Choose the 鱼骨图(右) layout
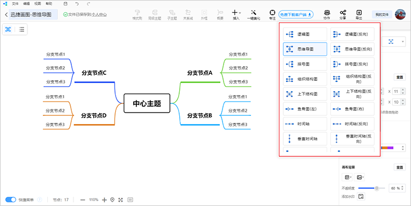 352,109
